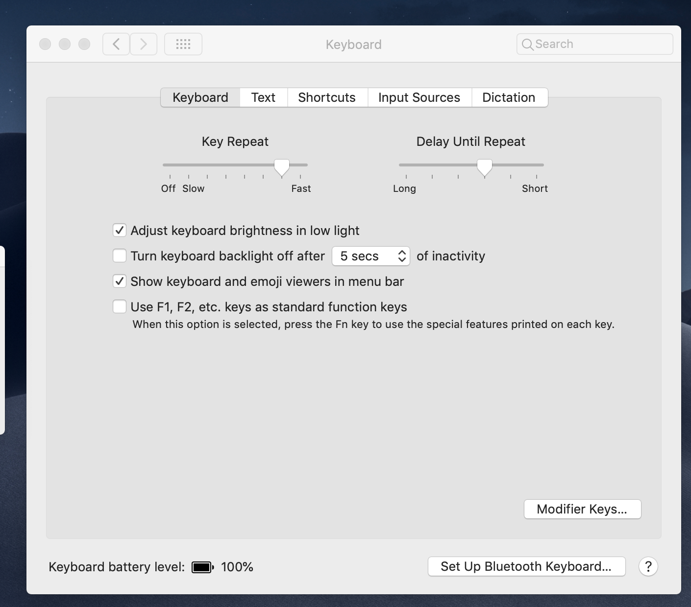
Task: Click the Off label under Key Repeat
Action: [168, 188]
